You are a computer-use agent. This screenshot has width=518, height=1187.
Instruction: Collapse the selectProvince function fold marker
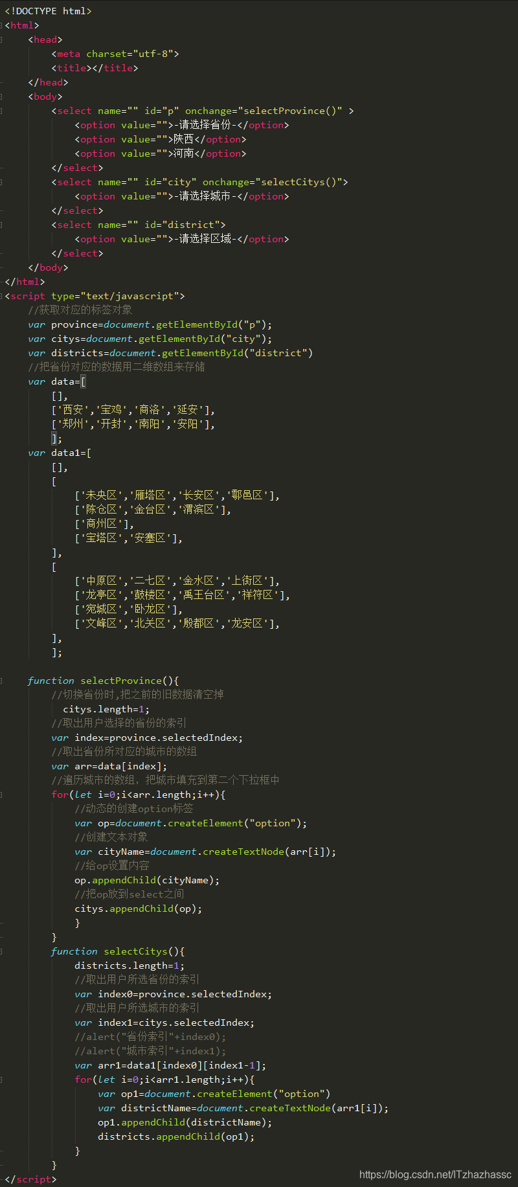click(x=2, y=681)
